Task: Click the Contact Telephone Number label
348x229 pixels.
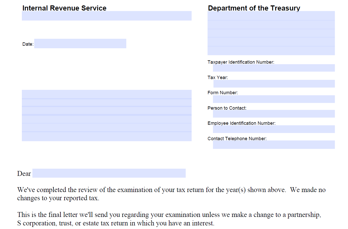Action: [237, 139]
